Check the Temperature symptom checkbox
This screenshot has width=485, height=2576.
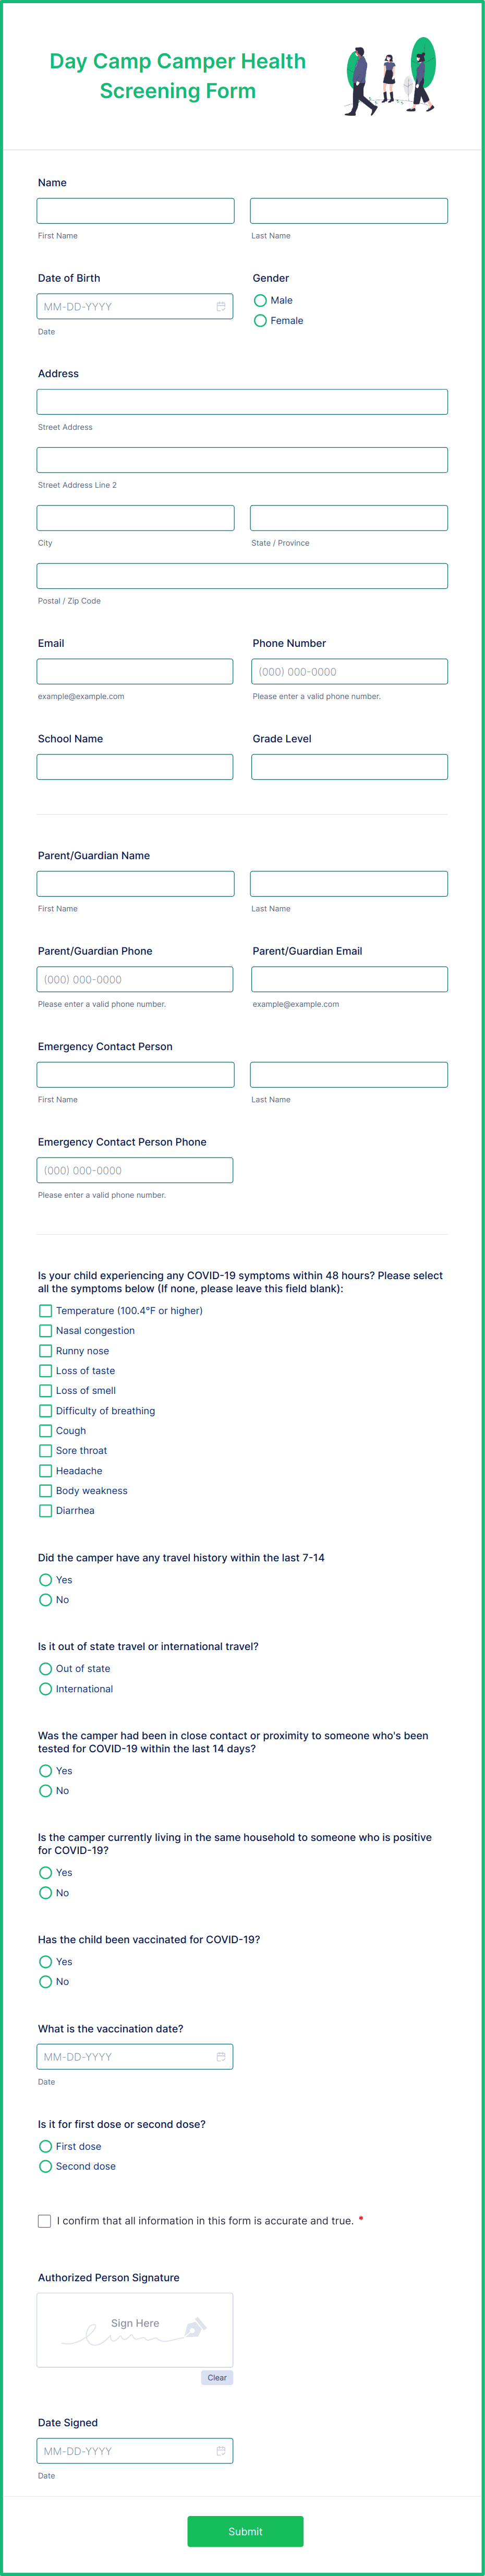point(45,1310)
